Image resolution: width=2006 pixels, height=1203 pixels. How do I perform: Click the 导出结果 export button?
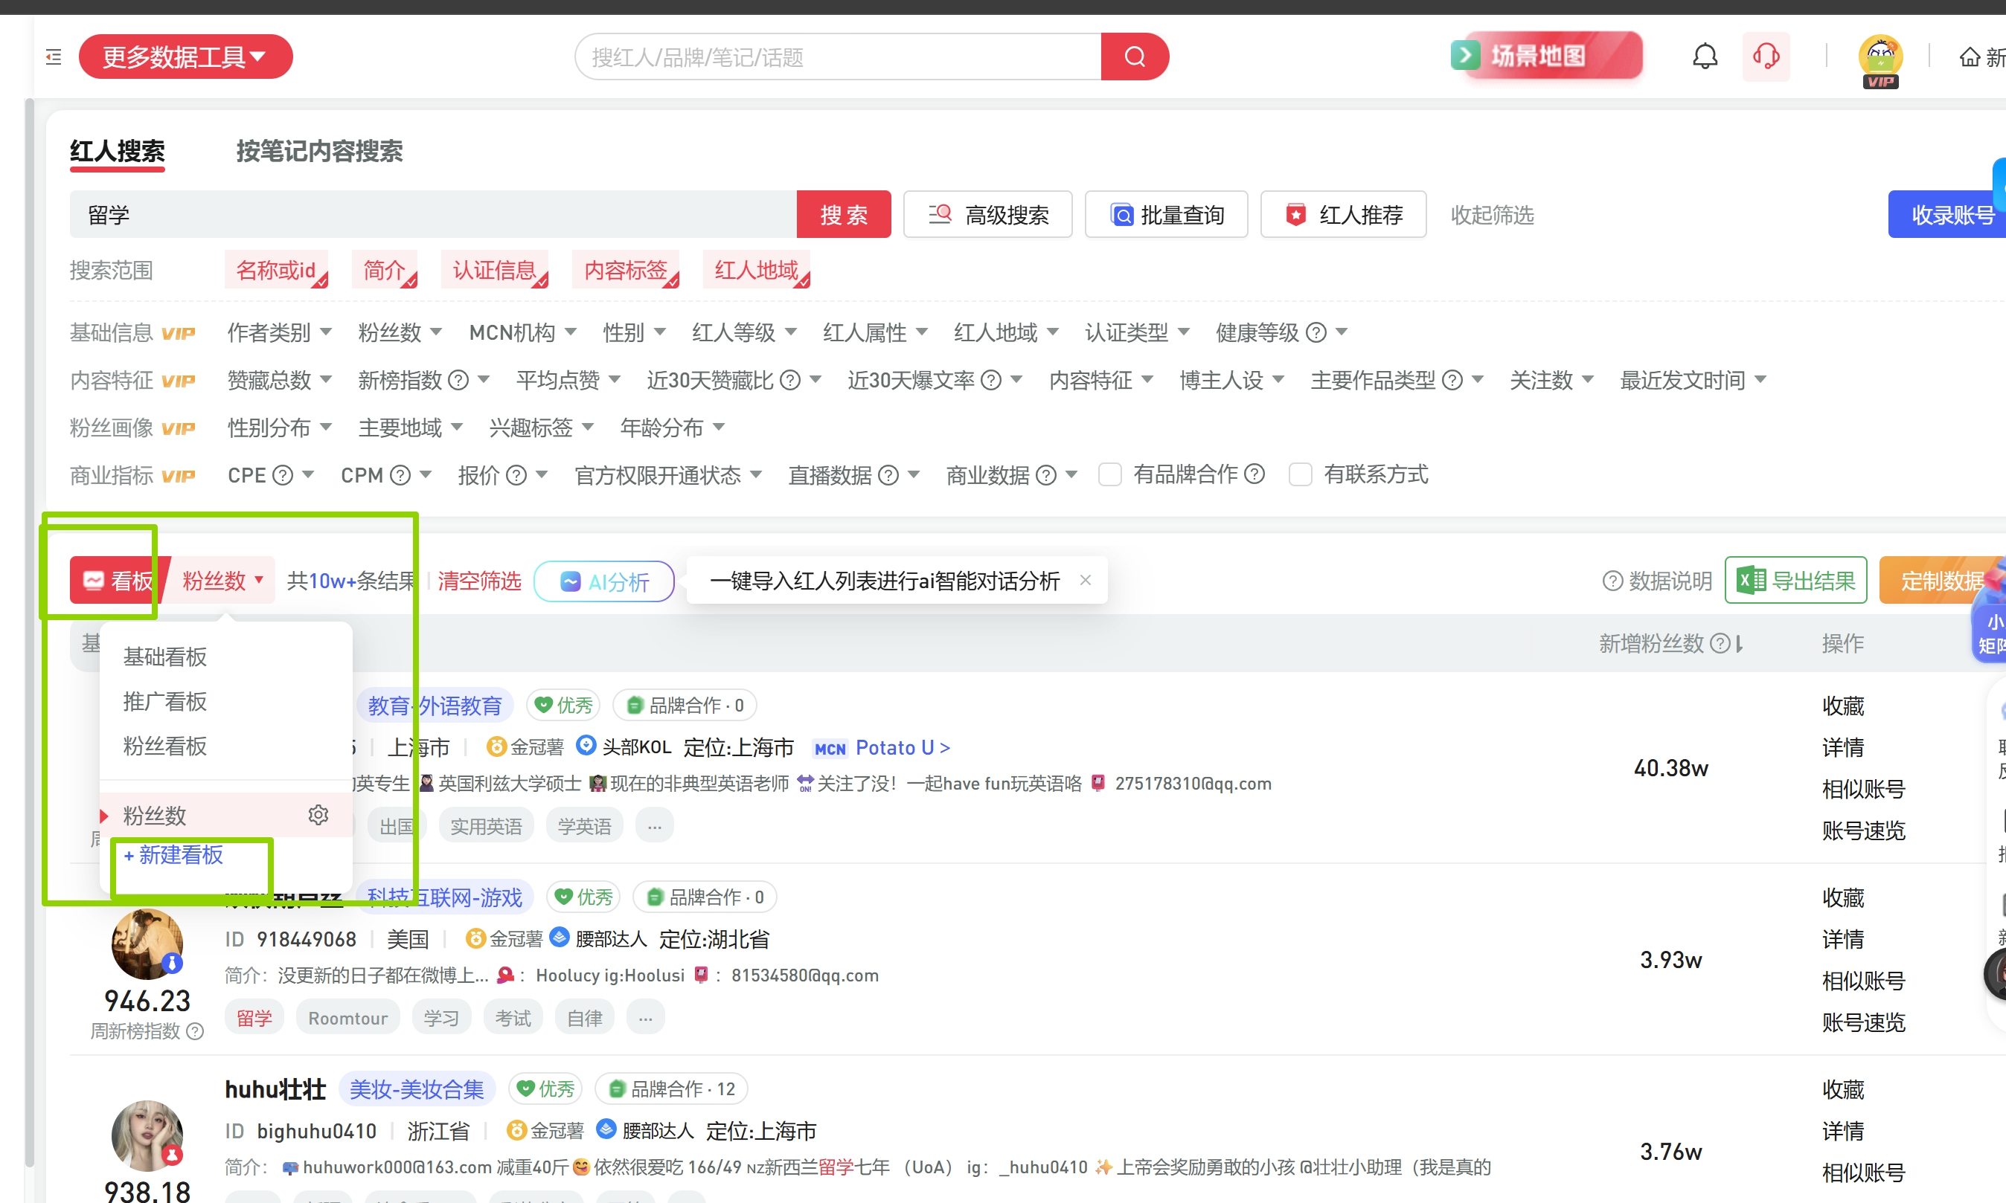pyautogui.click(x=1795, y=581)
